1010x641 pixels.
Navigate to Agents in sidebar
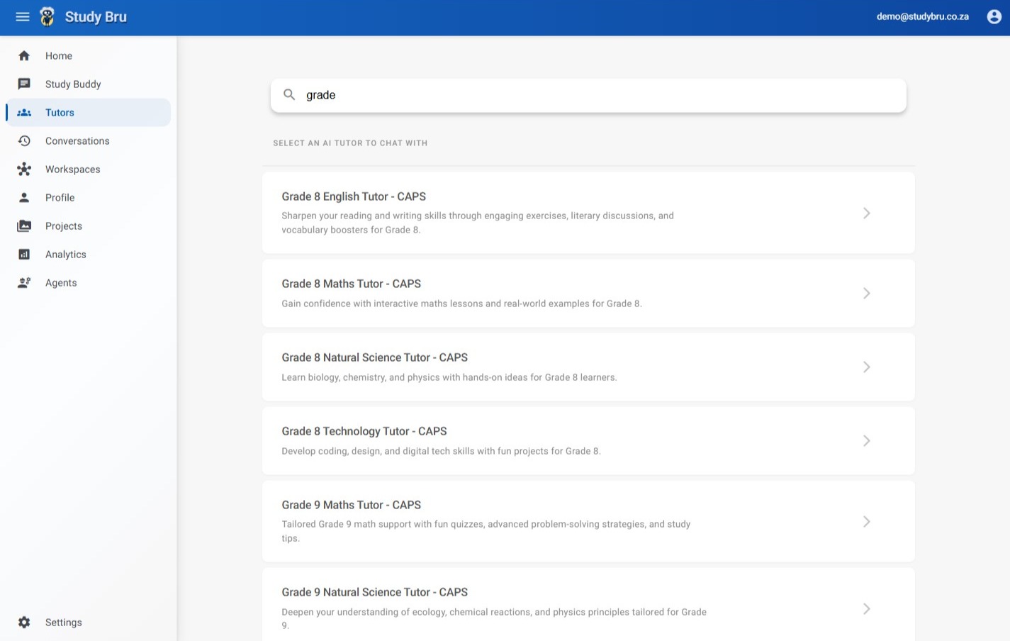coord(61,283)
